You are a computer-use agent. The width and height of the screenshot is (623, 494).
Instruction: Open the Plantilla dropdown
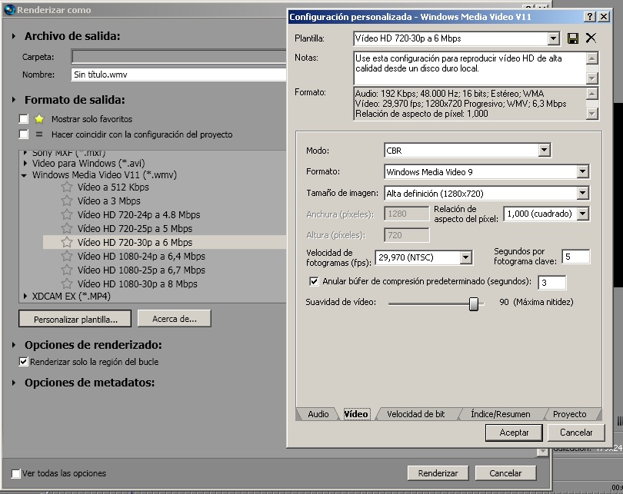point(553,38)
